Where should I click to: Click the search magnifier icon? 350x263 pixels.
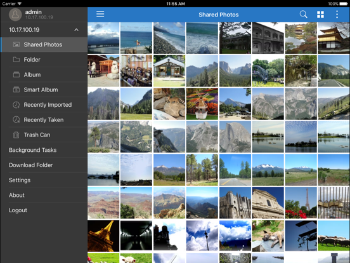click(x=303, y=15)
